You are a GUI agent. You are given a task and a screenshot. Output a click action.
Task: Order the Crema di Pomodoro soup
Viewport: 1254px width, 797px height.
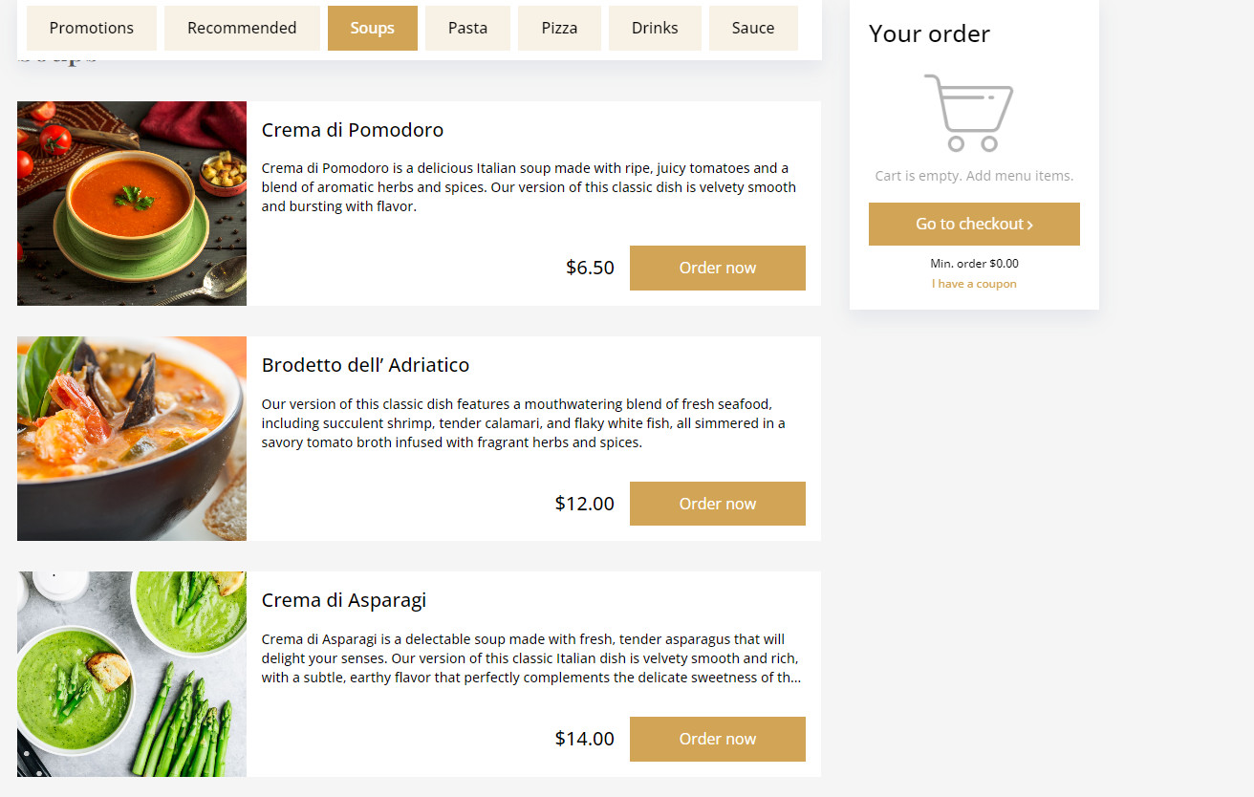click(x=718, y=268)
